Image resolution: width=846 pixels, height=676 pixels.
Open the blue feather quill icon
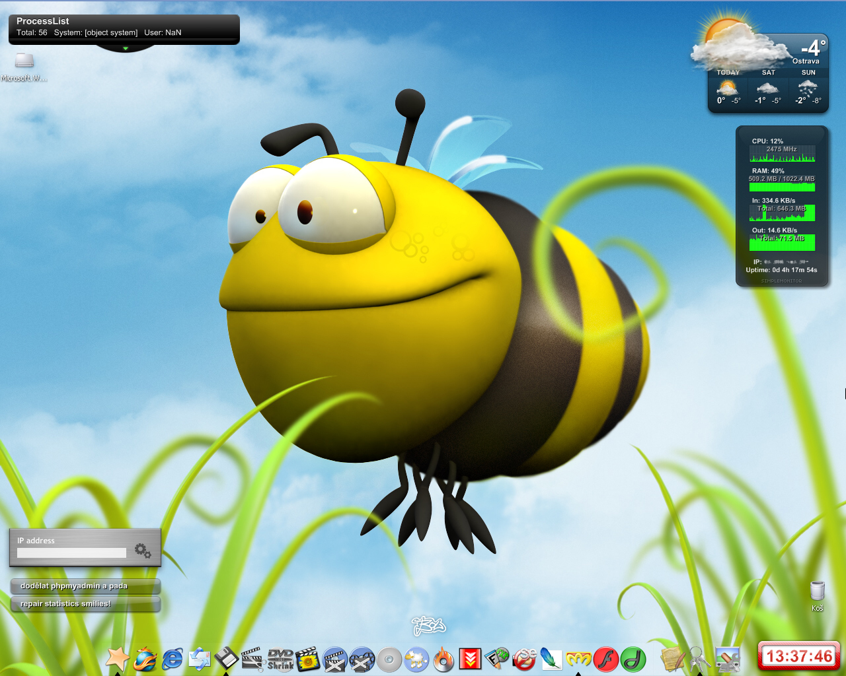pos(551,659)
